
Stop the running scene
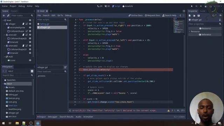point(201,6)
